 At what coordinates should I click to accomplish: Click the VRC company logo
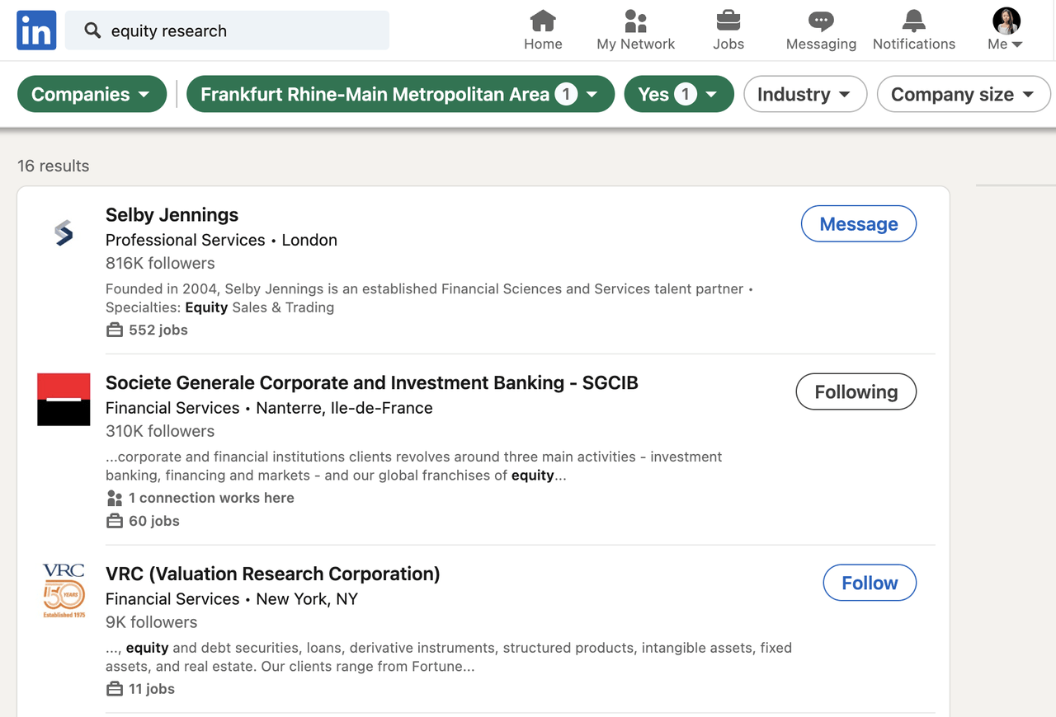coord(64,591)
